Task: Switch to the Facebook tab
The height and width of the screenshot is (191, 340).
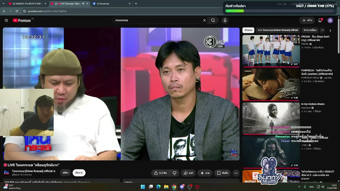Action: (111, 4)
